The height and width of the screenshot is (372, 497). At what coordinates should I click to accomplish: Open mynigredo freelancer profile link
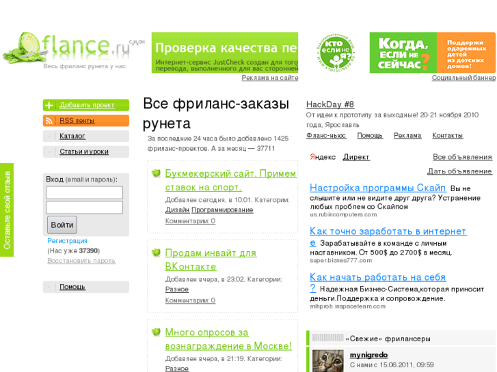click(369, 355)
